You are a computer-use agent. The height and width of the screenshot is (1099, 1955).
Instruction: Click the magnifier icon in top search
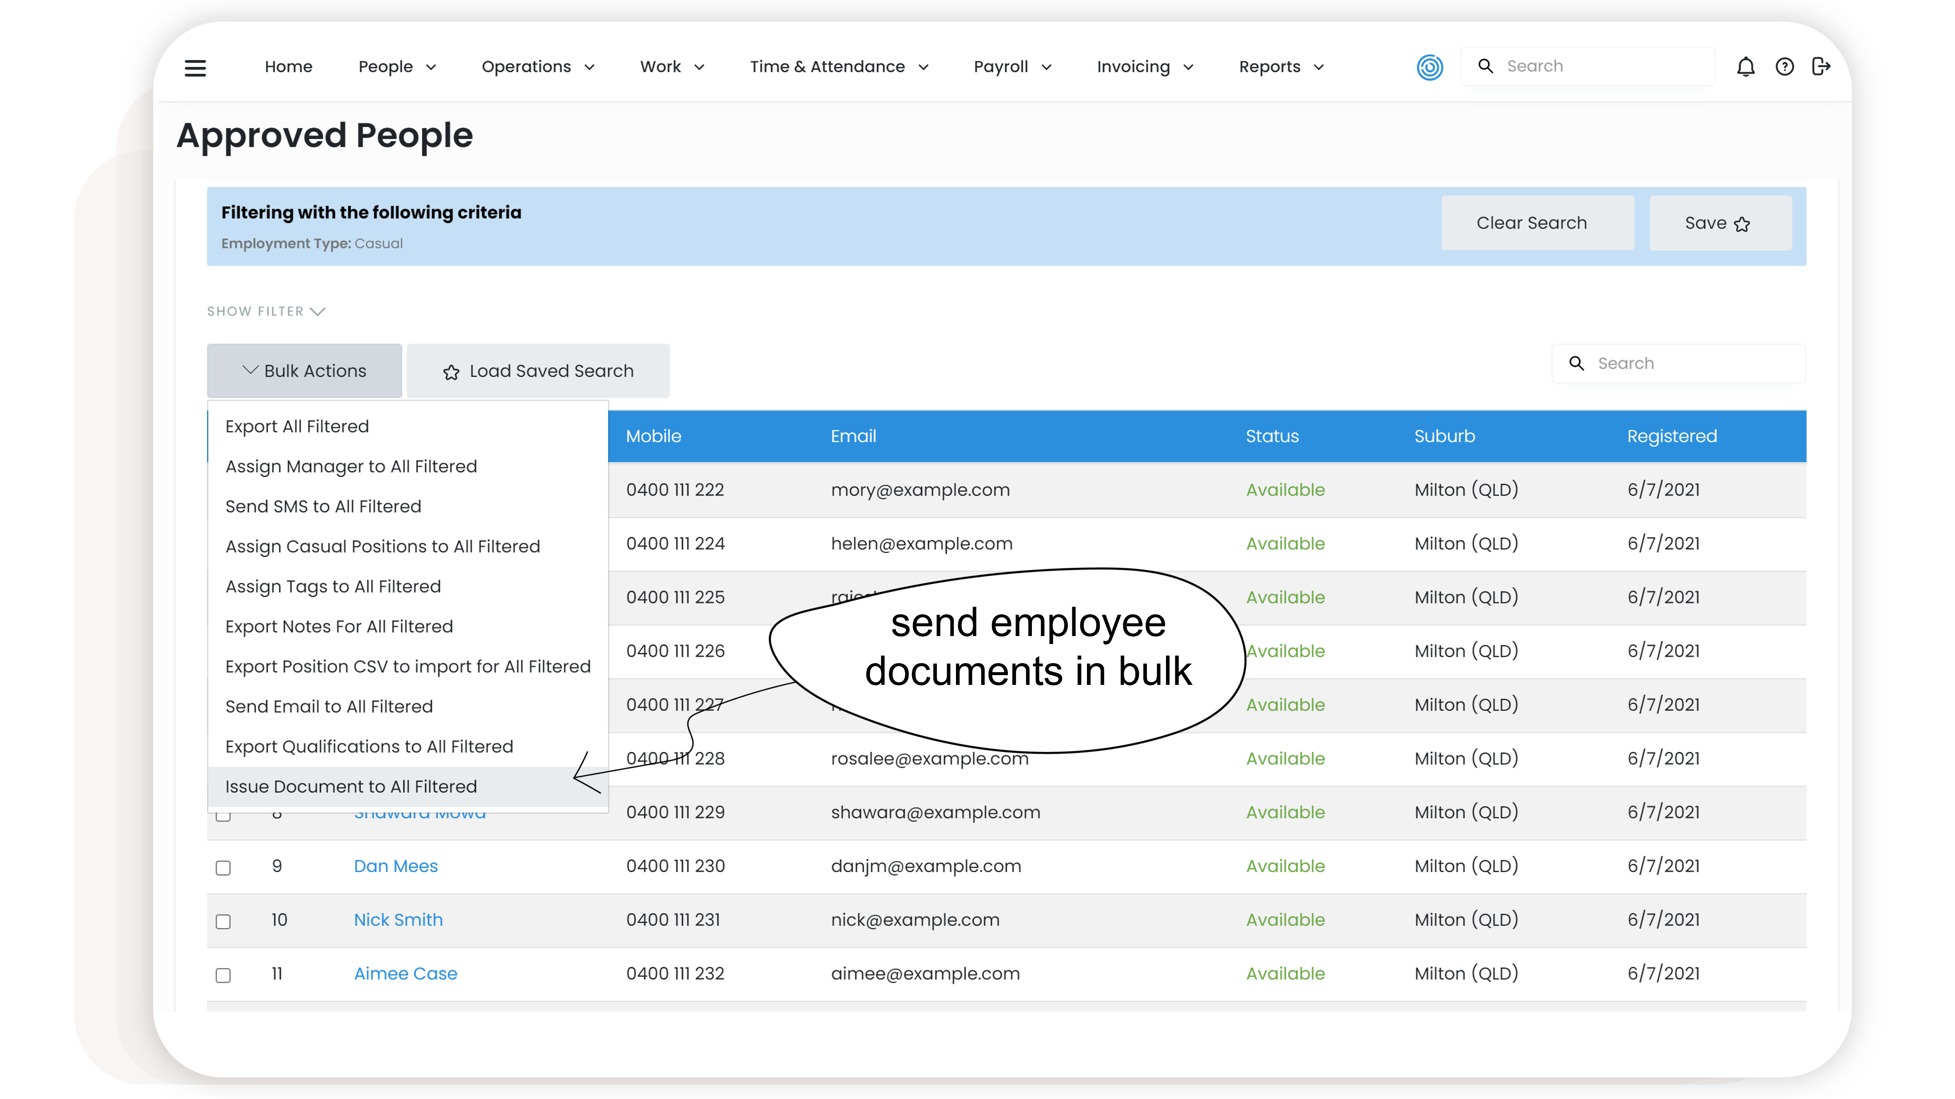pos(1485,67)
